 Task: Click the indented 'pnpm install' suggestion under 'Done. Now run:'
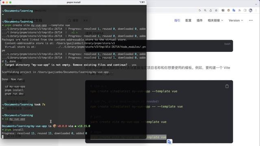(14, 90)
